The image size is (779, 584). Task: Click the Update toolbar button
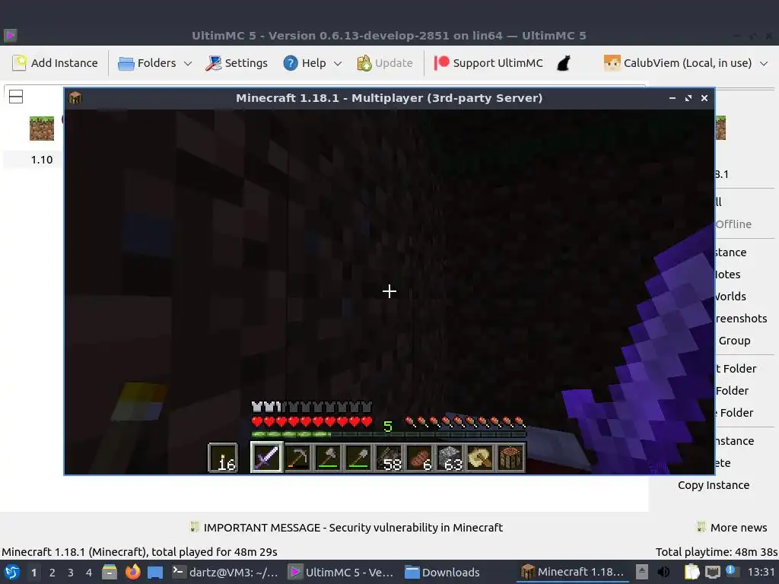384,63
